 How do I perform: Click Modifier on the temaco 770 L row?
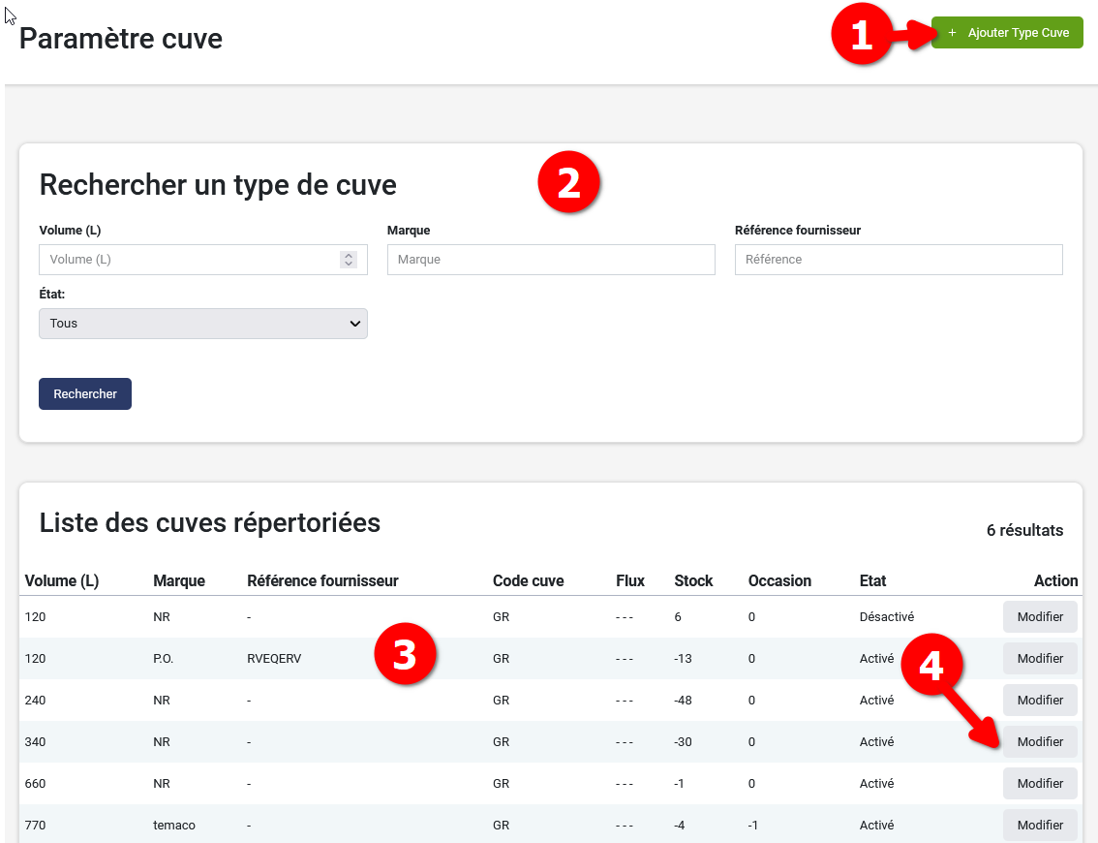pos(1039,825)
